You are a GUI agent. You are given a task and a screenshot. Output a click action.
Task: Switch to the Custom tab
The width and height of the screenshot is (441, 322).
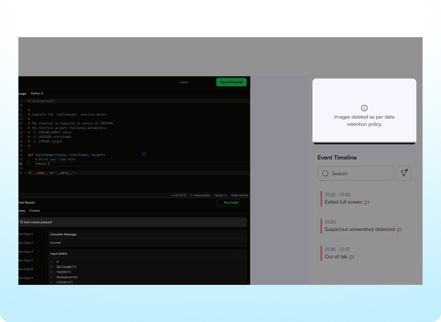pyautogui.click(x=35, y=211)
